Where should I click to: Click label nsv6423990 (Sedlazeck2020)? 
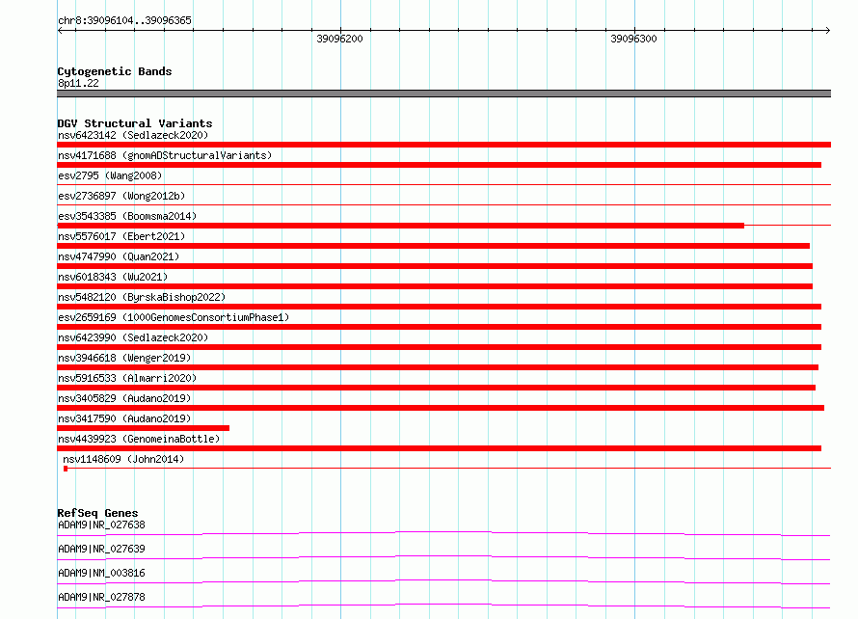point(133,337)
